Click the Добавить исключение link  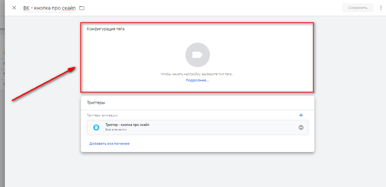pyautogui.click(x=109, y=144)
